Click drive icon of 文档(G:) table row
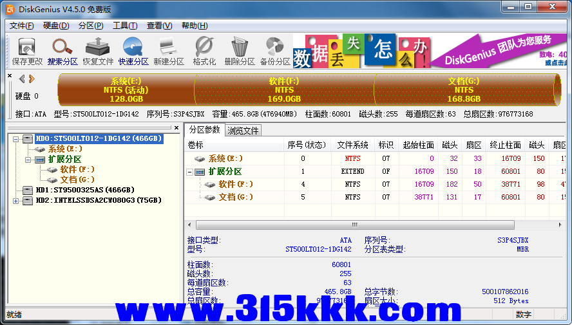 [x=210, y=198]
